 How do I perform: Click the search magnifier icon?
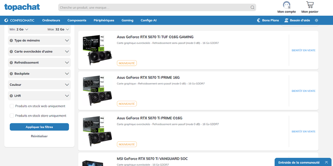click(252, 7)
